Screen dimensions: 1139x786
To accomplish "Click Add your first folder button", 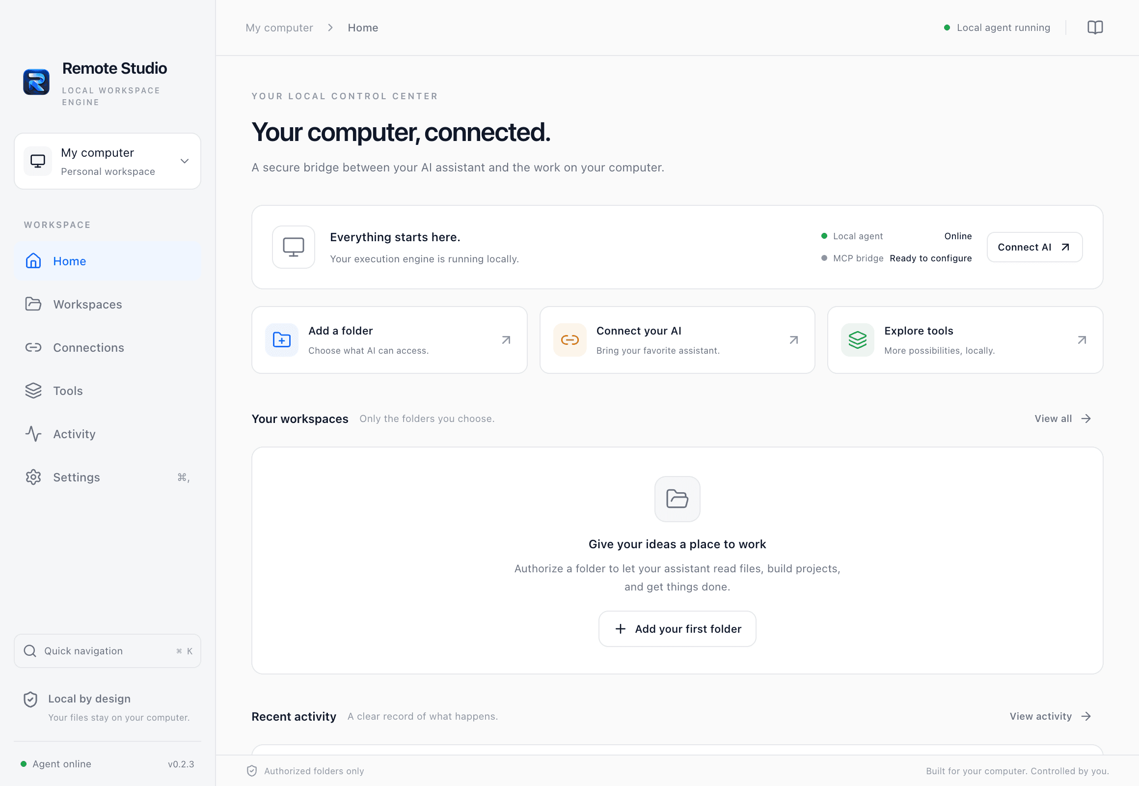I will click(678, 629).
